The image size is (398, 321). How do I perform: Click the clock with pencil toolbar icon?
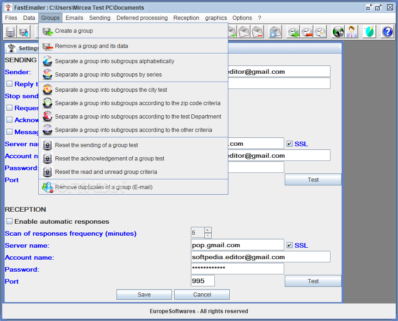pyautogui.click(x=320, y=32)
